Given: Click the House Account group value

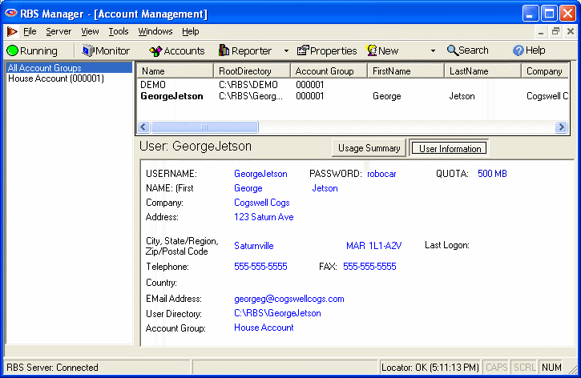Looking at the screenshot, I should [264, 328].
